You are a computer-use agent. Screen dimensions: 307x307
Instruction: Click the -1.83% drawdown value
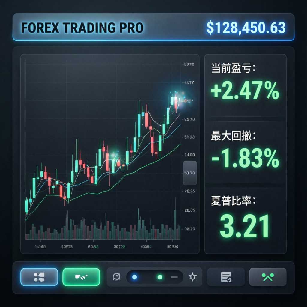pyautogui.click(x=245, y=158)
